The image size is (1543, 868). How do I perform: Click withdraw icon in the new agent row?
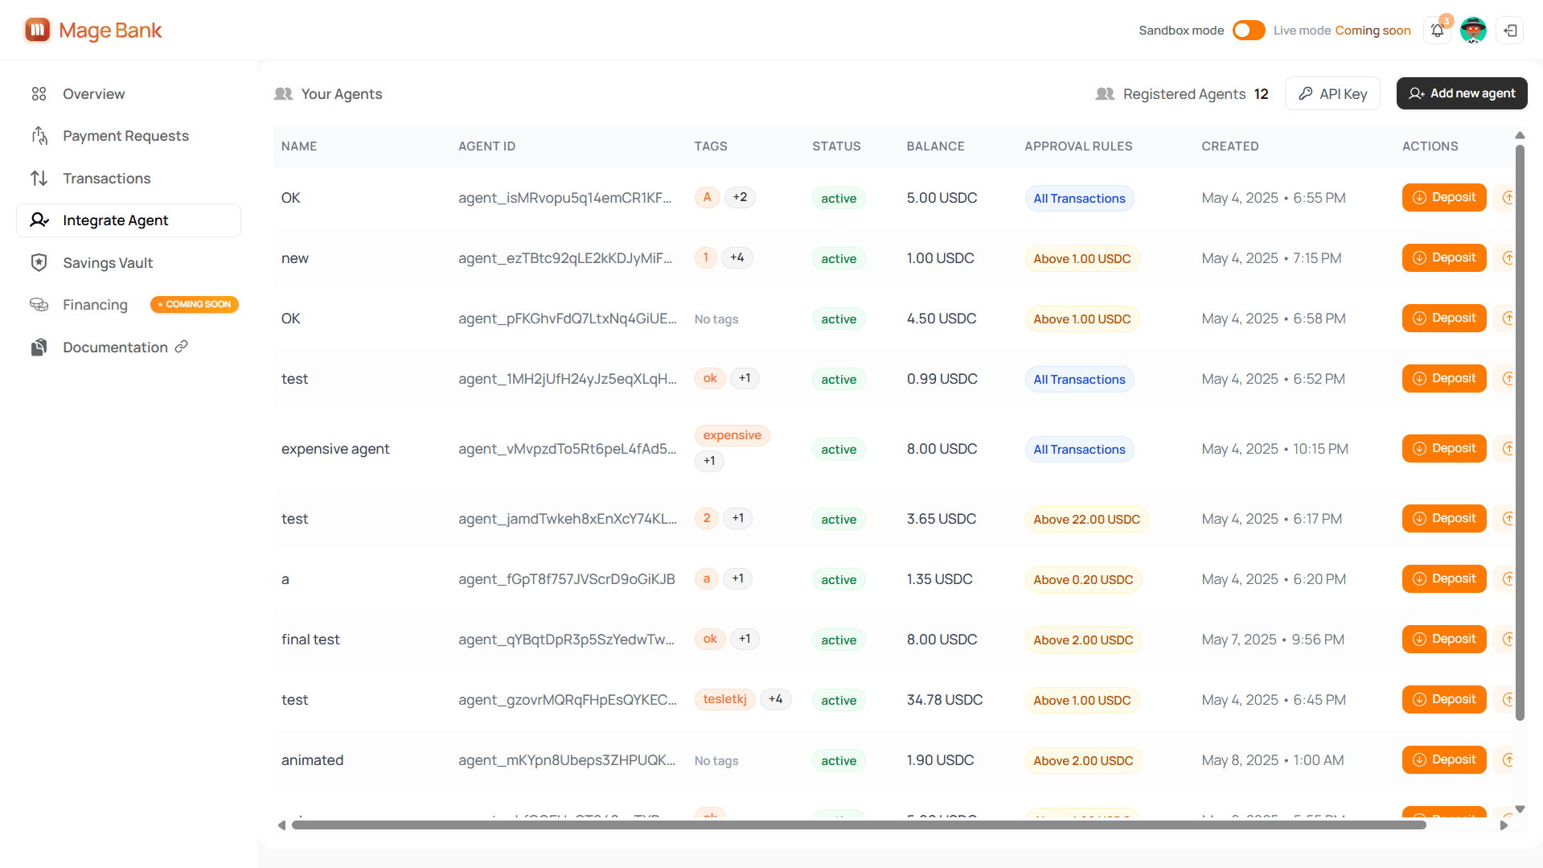coord(1506,258)
